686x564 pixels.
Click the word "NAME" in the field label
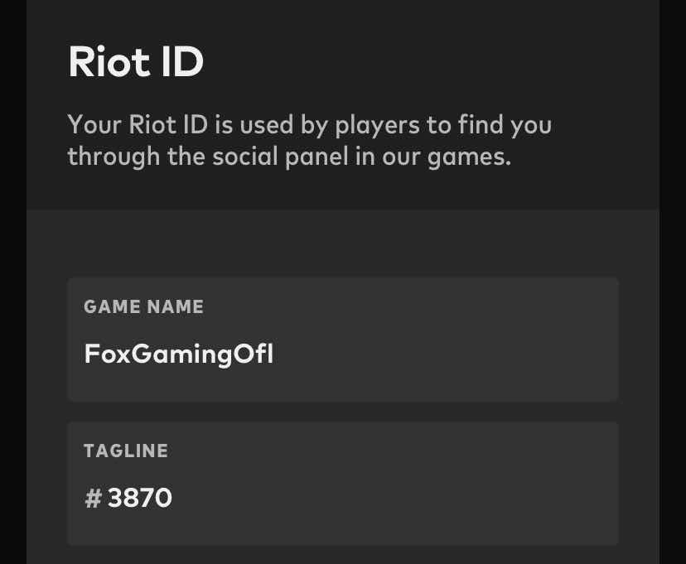click(x=175, y=306)
